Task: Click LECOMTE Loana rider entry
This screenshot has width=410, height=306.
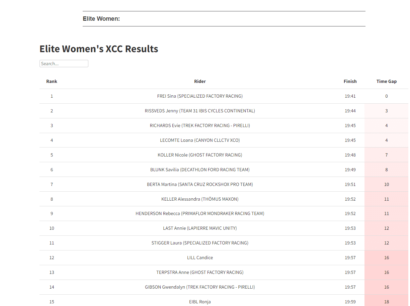Action: (x=200, y=140)
